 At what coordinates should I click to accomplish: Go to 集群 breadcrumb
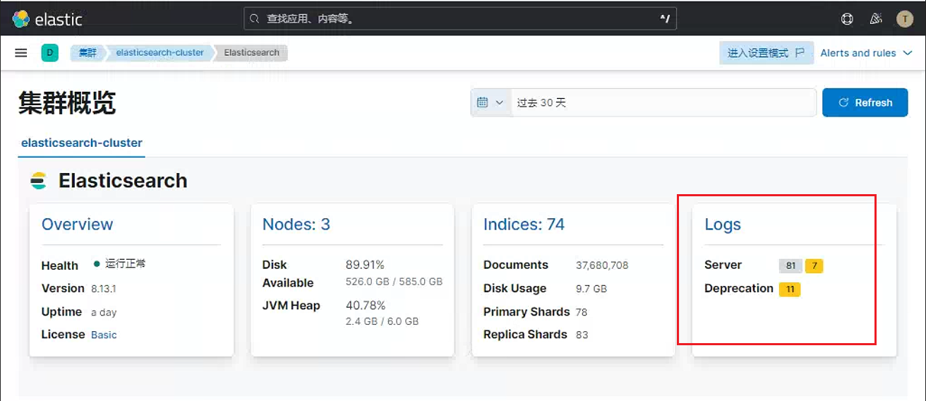click(x=88, y=53)
